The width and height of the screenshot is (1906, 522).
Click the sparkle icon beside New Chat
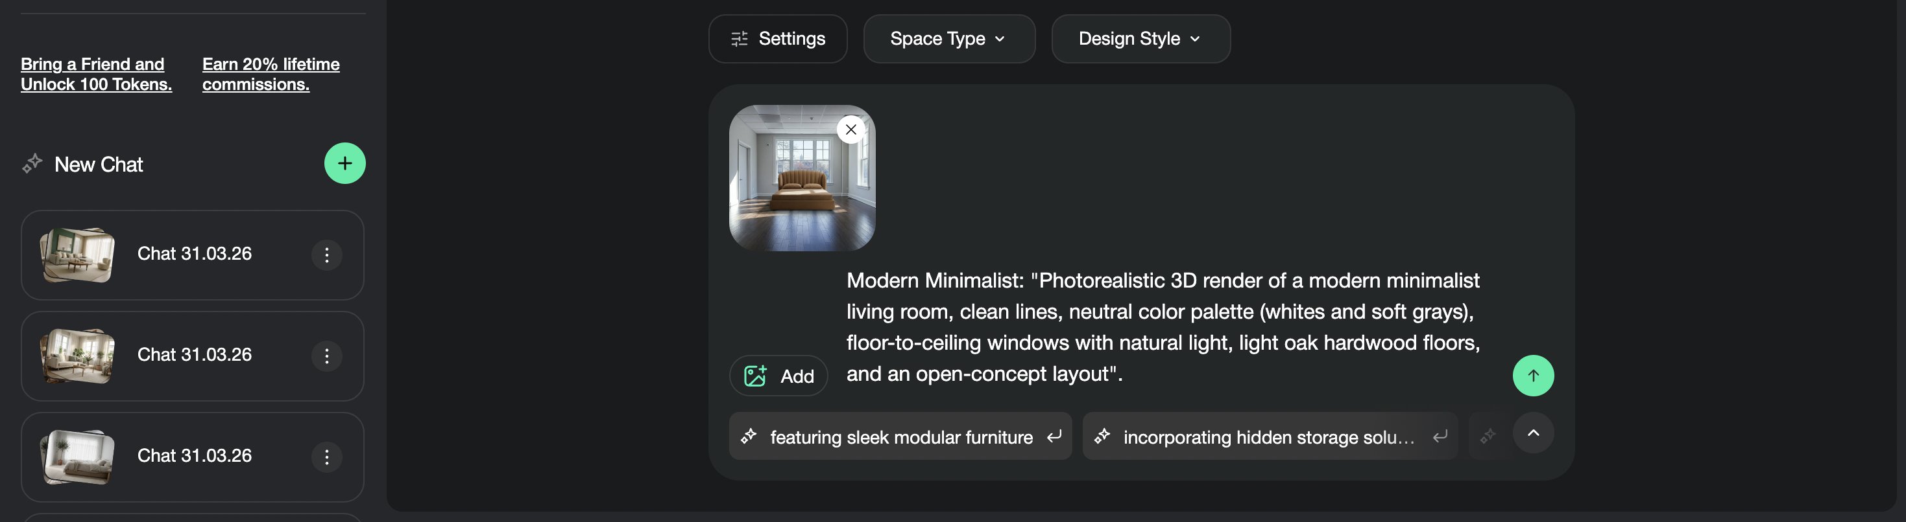32,163
